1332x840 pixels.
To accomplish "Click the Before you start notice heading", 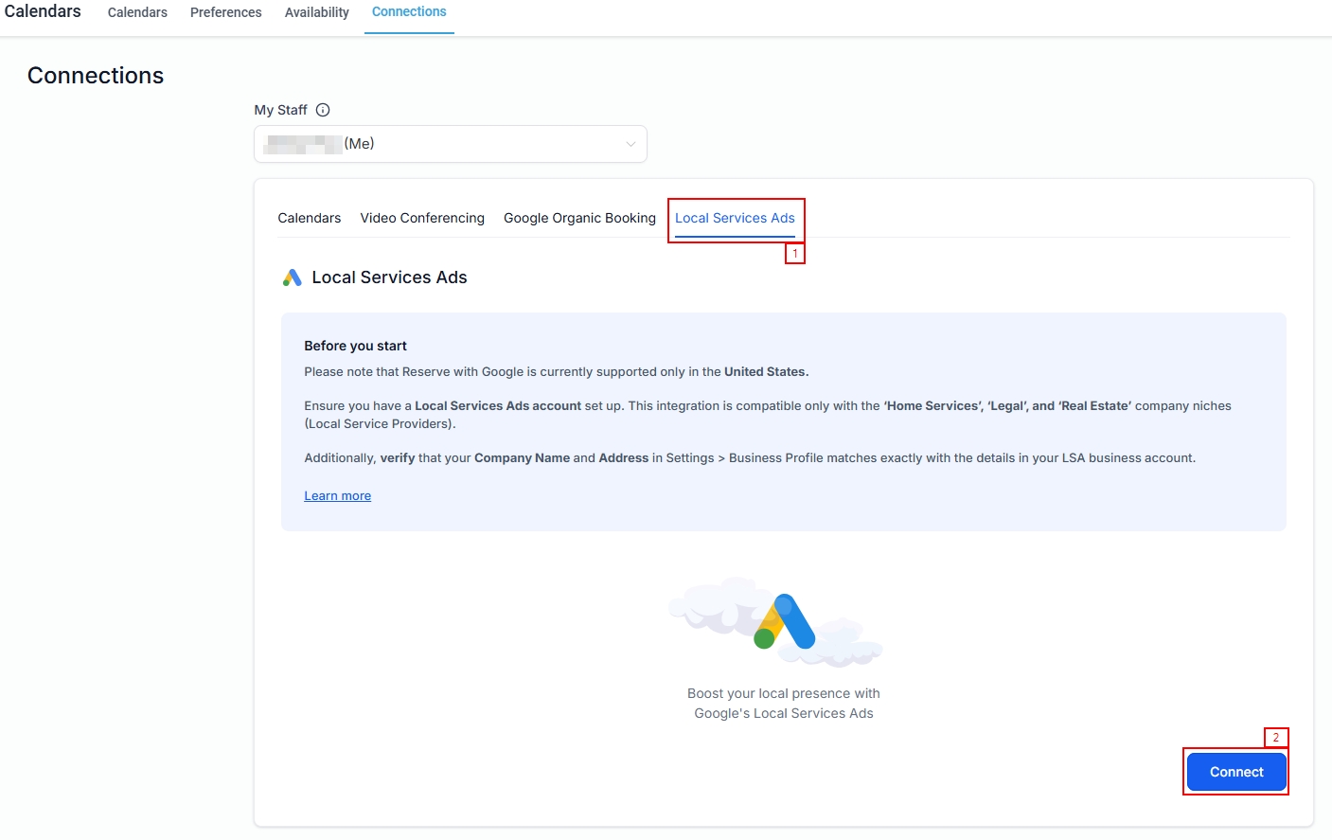I will click(355, 346).
